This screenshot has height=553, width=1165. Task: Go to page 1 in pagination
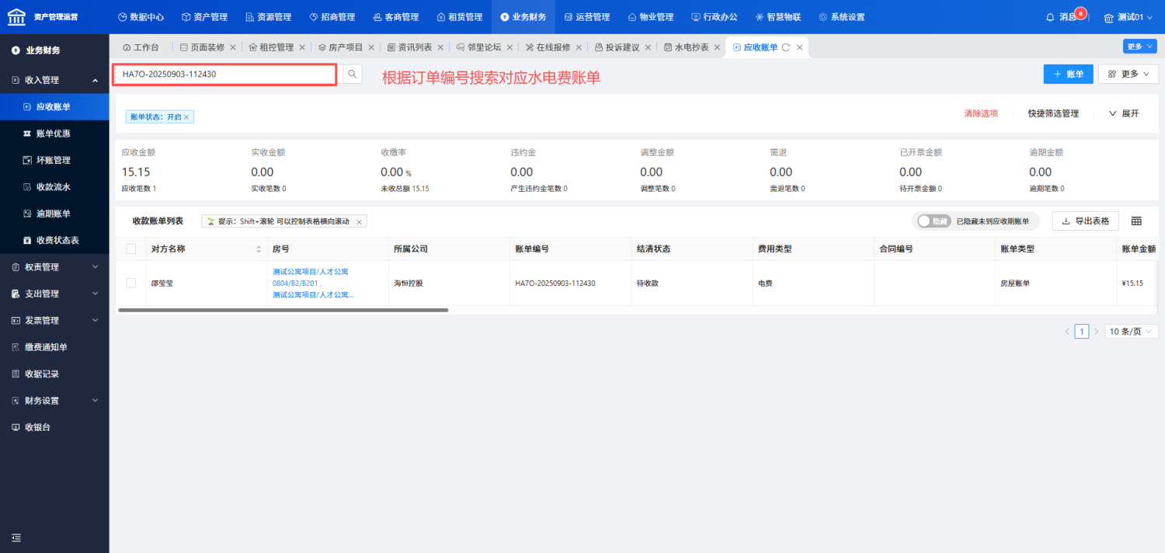1082,331
